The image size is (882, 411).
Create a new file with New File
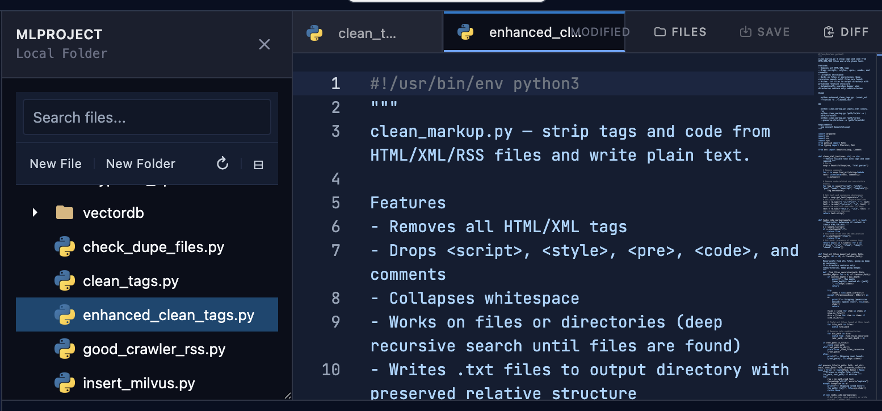[55, 163]
